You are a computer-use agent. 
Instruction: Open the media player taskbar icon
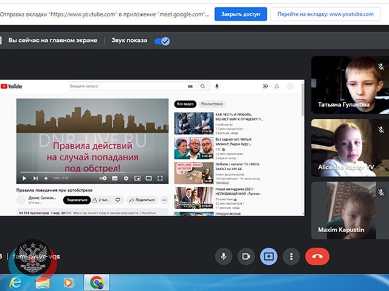point(68,283)
